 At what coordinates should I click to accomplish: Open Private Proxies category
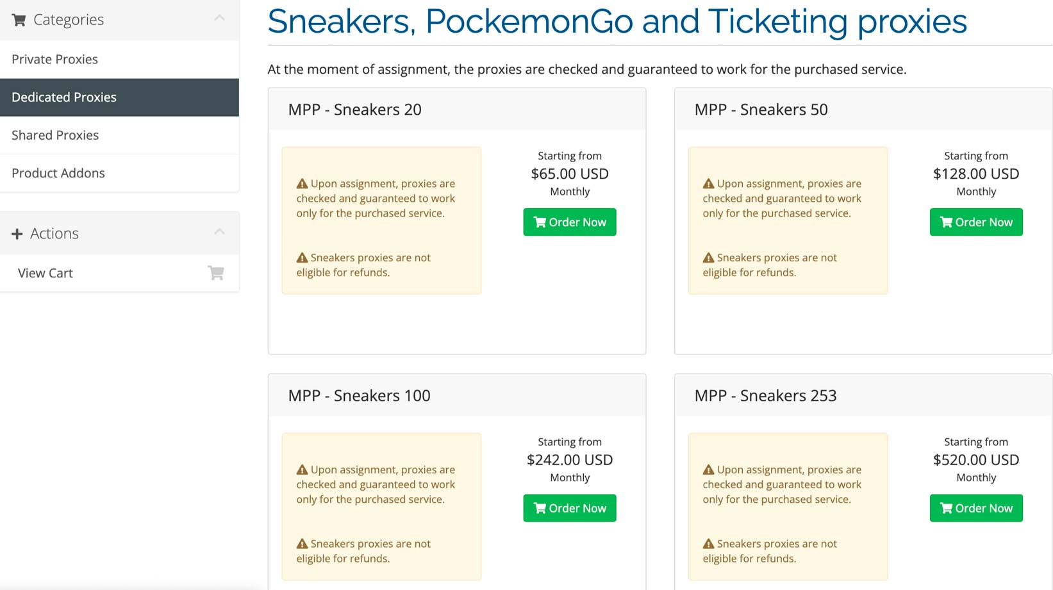point(55,60)
